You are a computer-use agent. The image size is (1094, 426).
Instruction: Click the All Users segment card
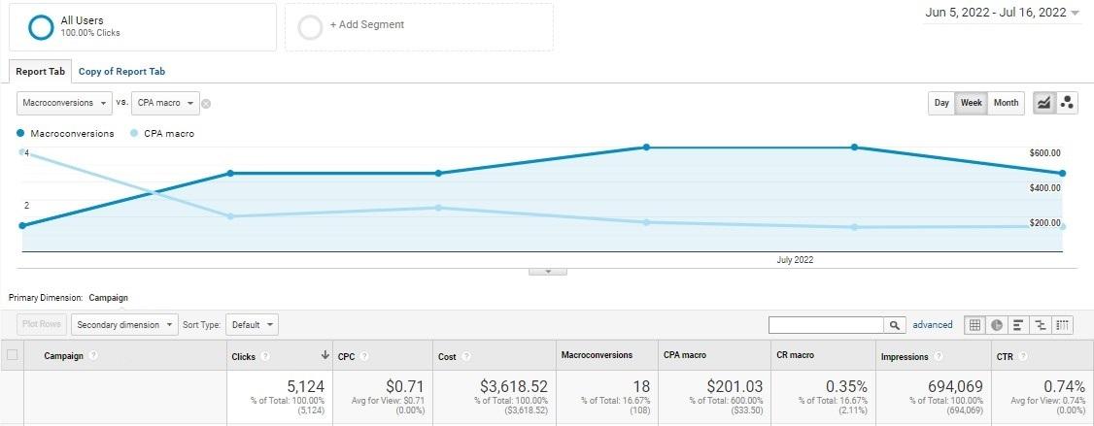[142, 27]
